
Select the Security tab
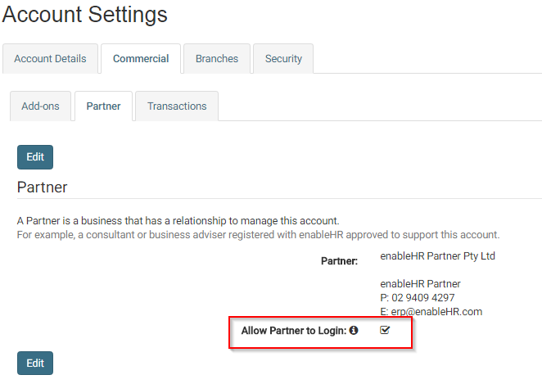(283, 59)
